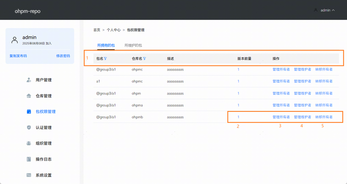Click the 复制发布码 link
Screen dimensions: 347x184
point(18,56)
